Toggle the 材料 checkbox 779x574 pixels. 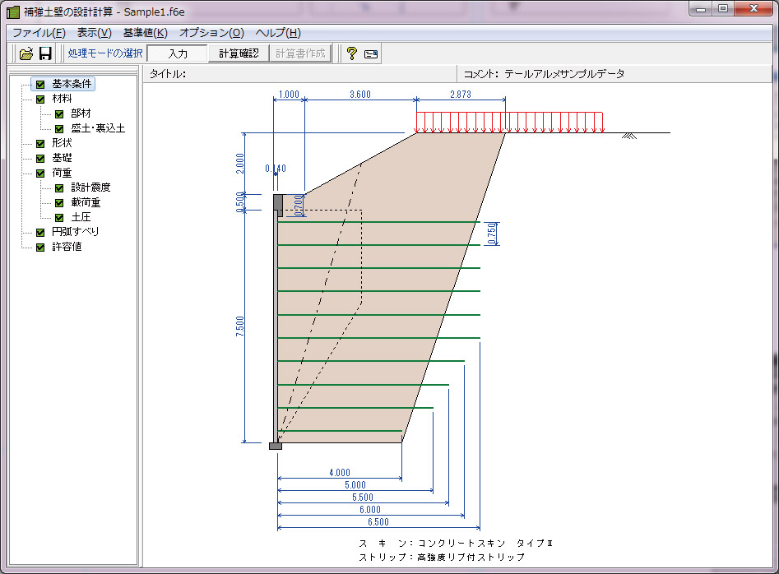[x=41, y=100]
